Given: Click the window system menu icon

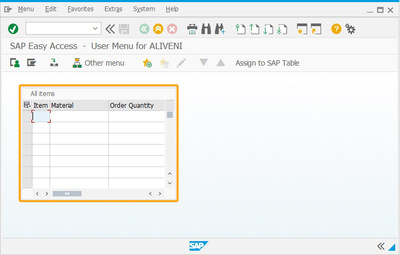Looking at the screenshot, I should tap(8, 10).
